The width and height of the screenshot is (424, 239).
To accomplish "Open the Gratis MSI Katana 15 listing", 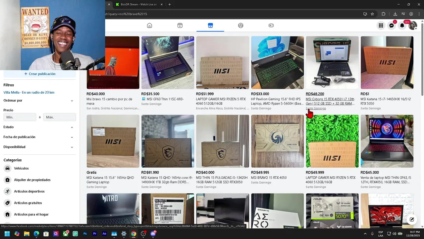I will (113, 151).
